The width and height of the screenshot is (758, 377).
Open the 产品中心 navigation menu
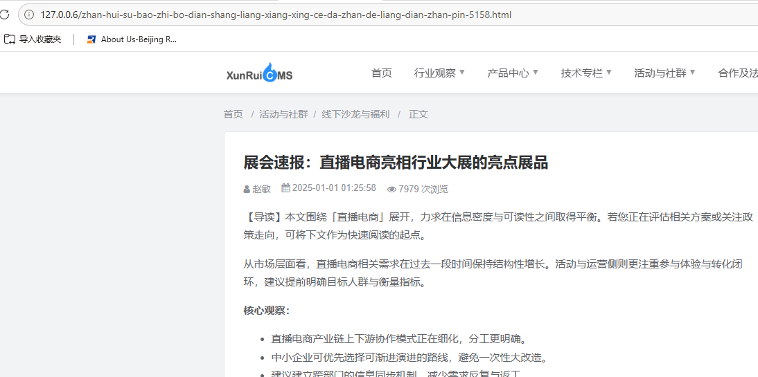pos(508,73)
